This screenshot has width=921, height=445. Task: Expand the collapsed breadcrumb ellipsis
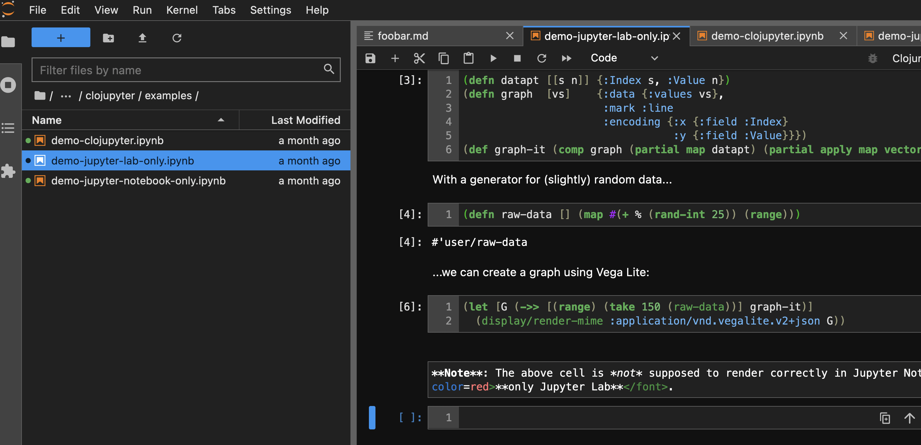point(65,96)
